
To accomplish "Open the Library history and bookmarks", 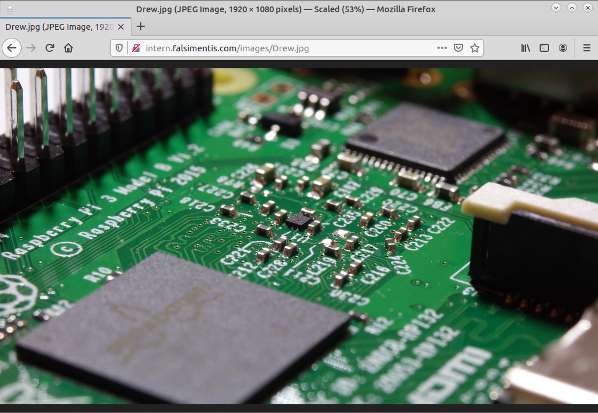I will 526,48.
